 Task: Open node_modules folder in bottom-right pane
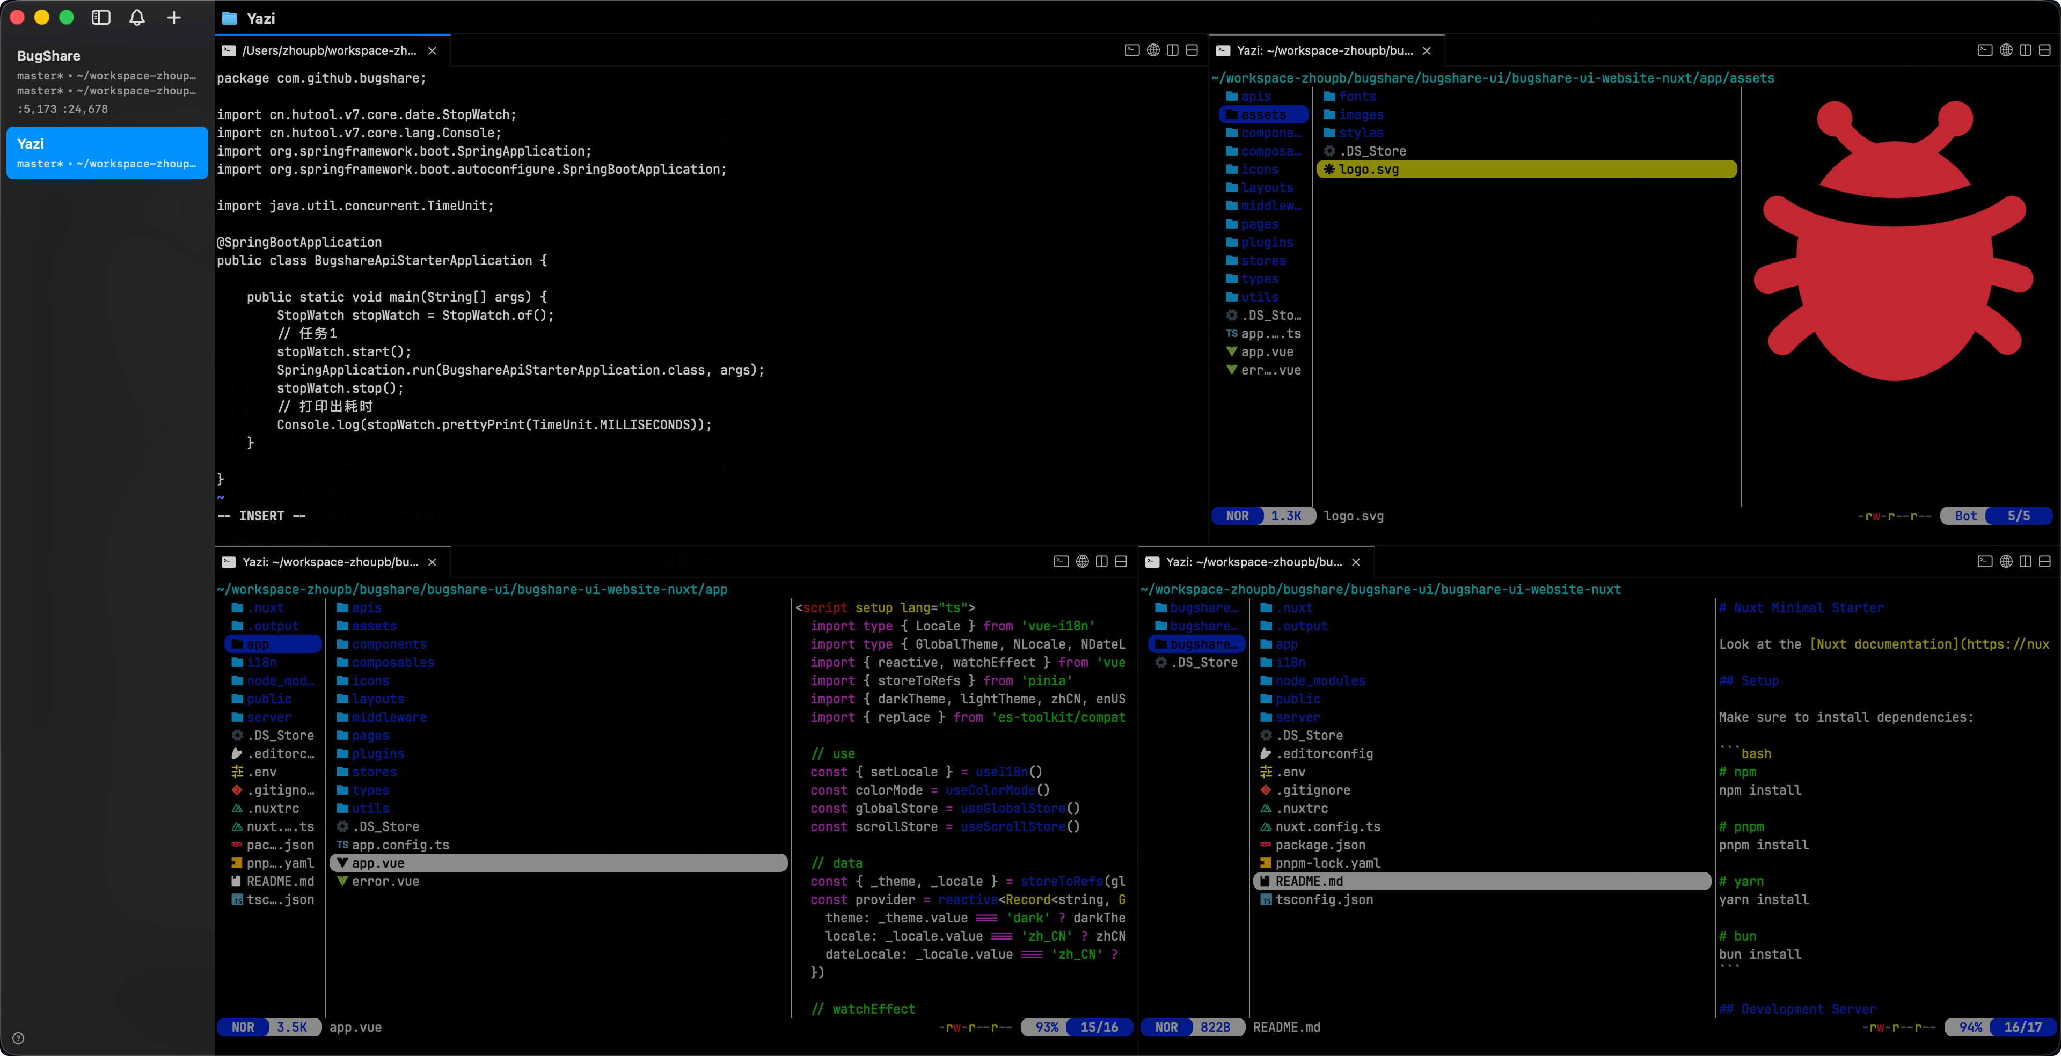[x=1319, y=681]
